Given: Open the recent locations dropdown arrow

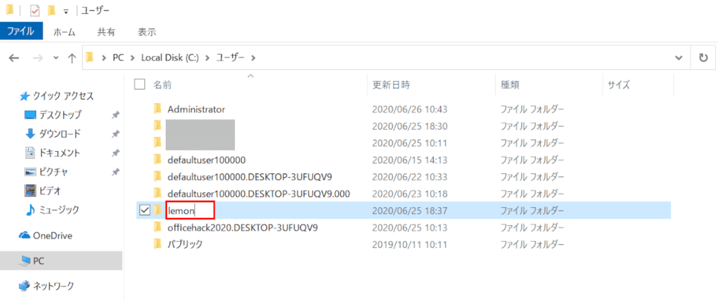Looking at the screenshot, I should [56, 58].
